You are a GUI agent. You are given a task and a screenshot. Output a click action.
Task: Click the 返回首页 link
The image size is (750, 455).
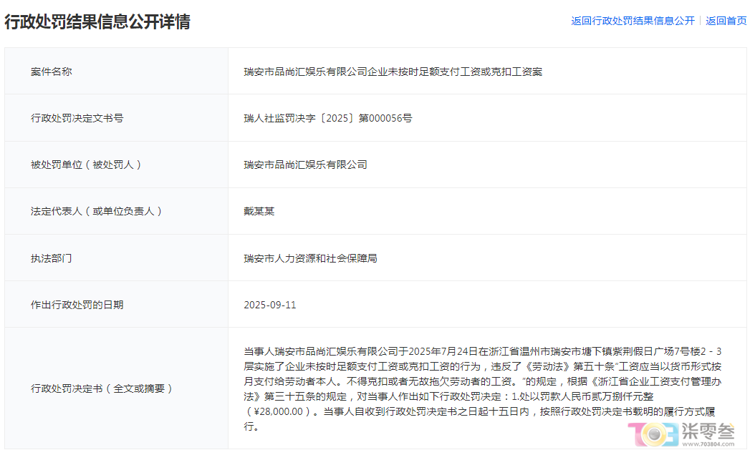coord(726,21)
